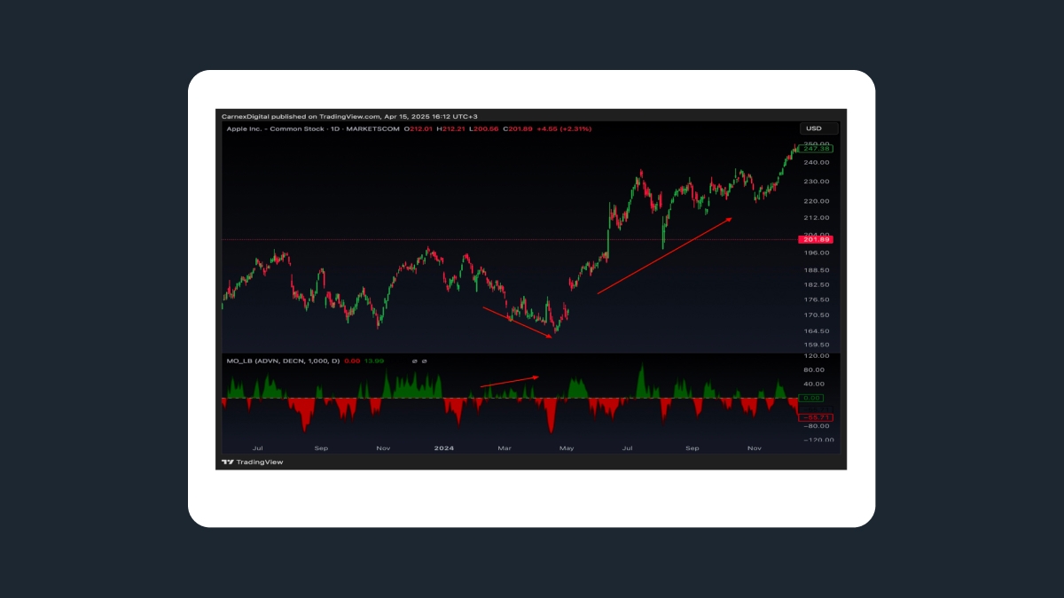Click the green 13.99 indicator value in legend
This screenshot has height=598, width=1064.
[374, 361]
